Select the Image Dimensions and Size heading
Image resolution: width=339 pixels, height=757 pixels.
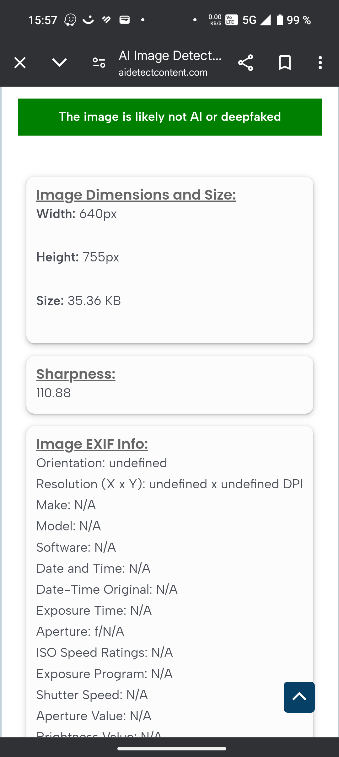[136, 195]
